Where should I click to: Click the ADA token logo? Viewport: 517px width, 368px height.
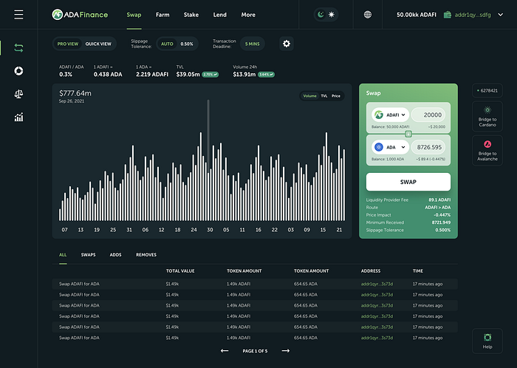pyautogui.click(x=379, y=147)
